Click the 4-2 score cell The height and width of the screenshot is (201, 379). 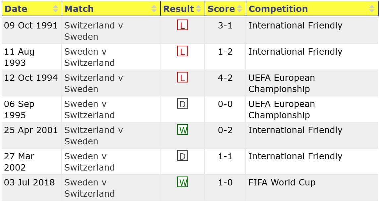tap(225, 78)
